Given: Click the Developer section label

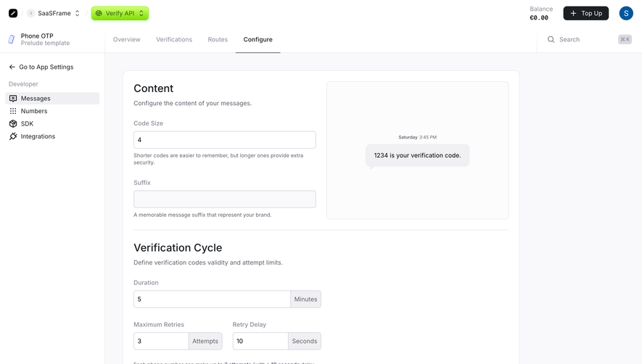Looking at the screenshot, I should coord(23,84).
